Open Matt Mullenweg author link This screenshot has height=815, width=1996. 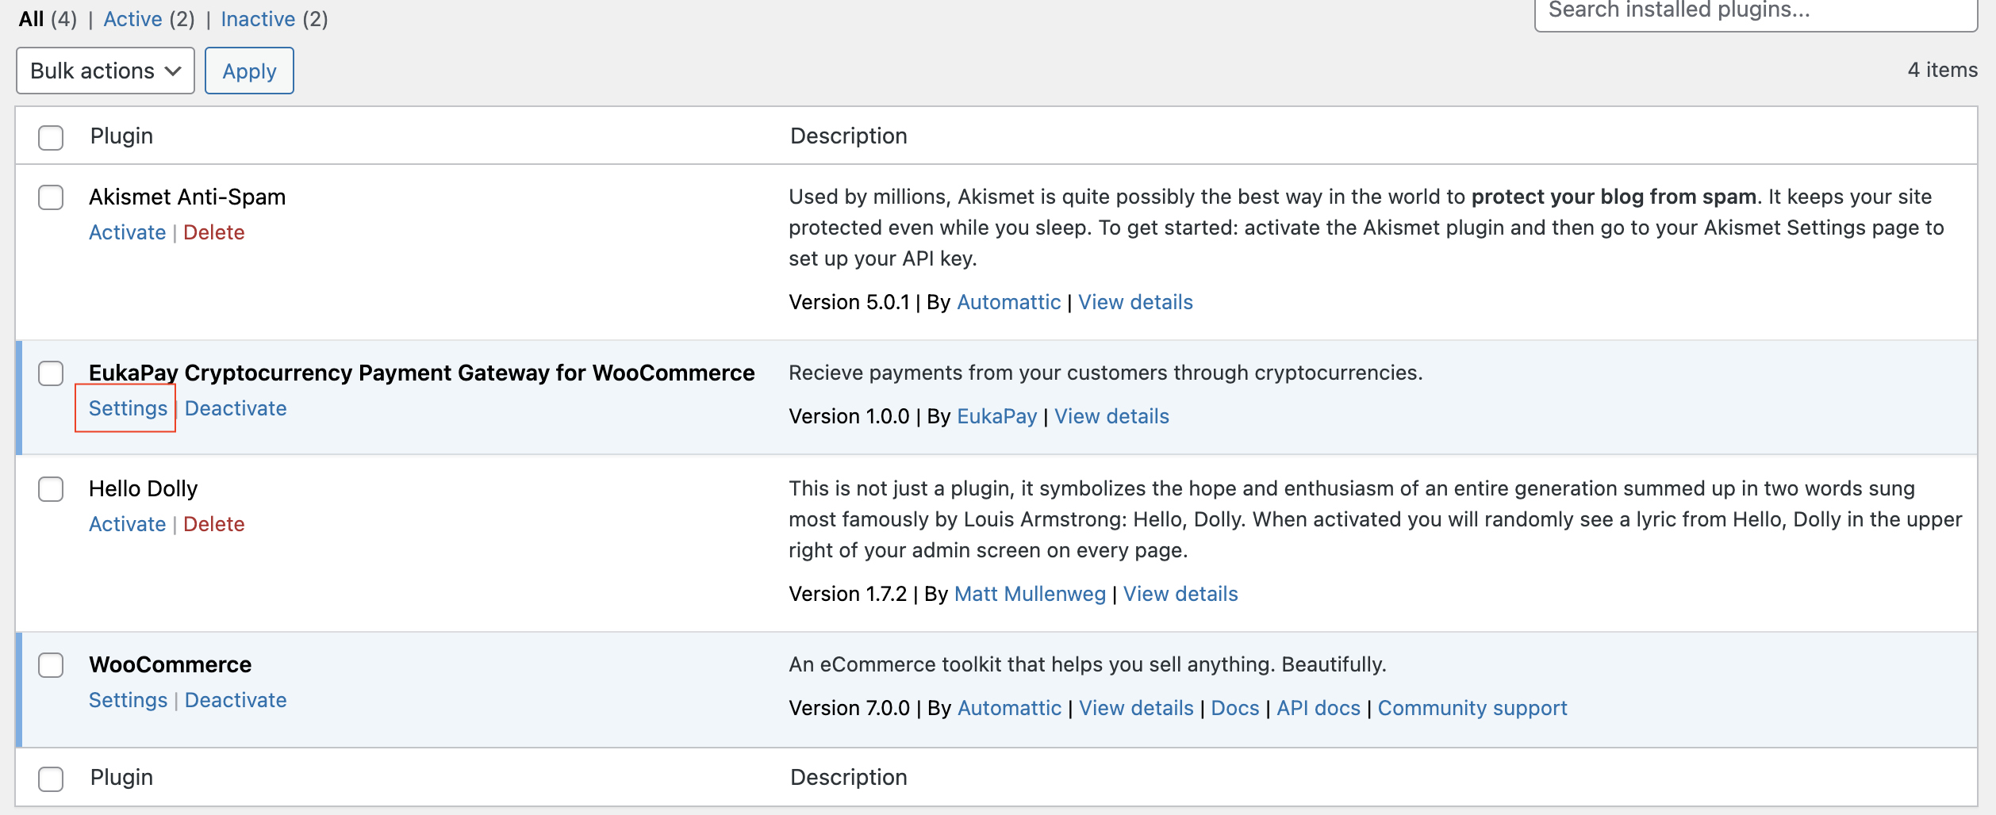(x=1030, y=594)
